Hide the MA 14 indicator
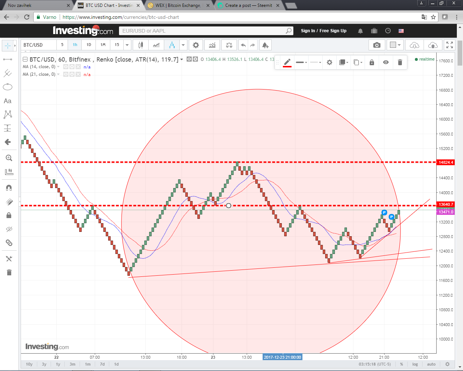 66,67
